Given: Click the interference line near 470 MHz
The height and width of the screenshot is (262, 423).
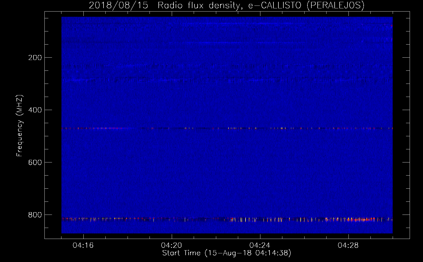Looking at the screenshot, I should (227, 128).
